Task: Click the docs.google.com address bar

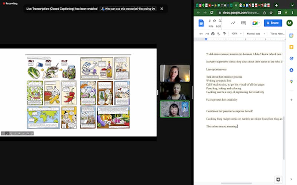Action: pyautogui.click(x=241, y=13)
